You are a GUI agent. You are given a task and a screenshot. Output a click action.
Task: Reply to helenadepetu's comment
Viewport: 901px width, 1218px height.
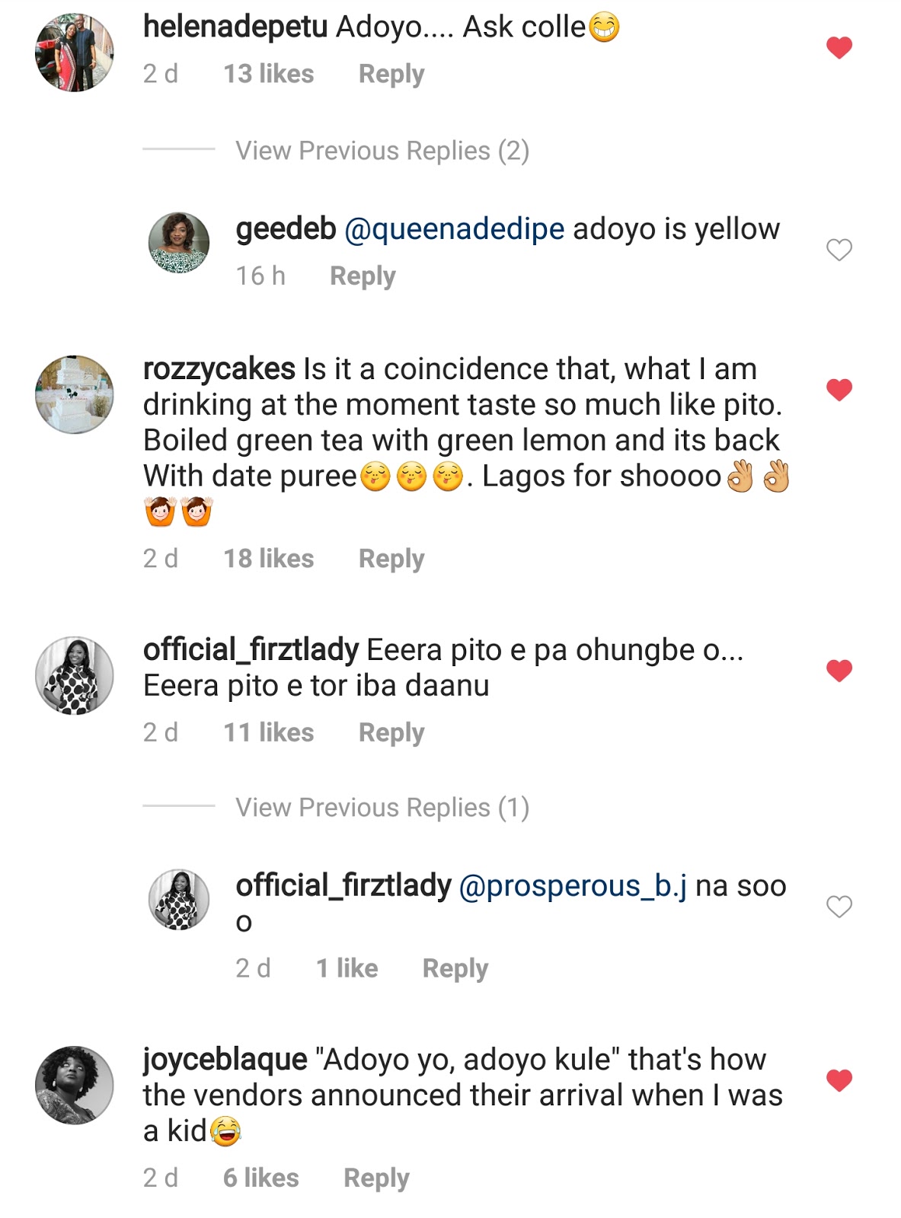click(391, 74)
